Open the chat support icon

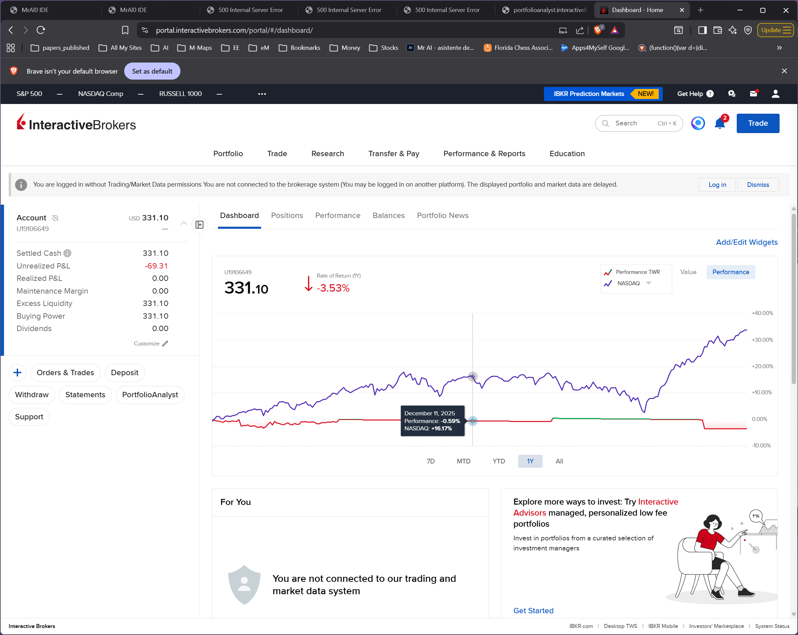click(732, 94)
